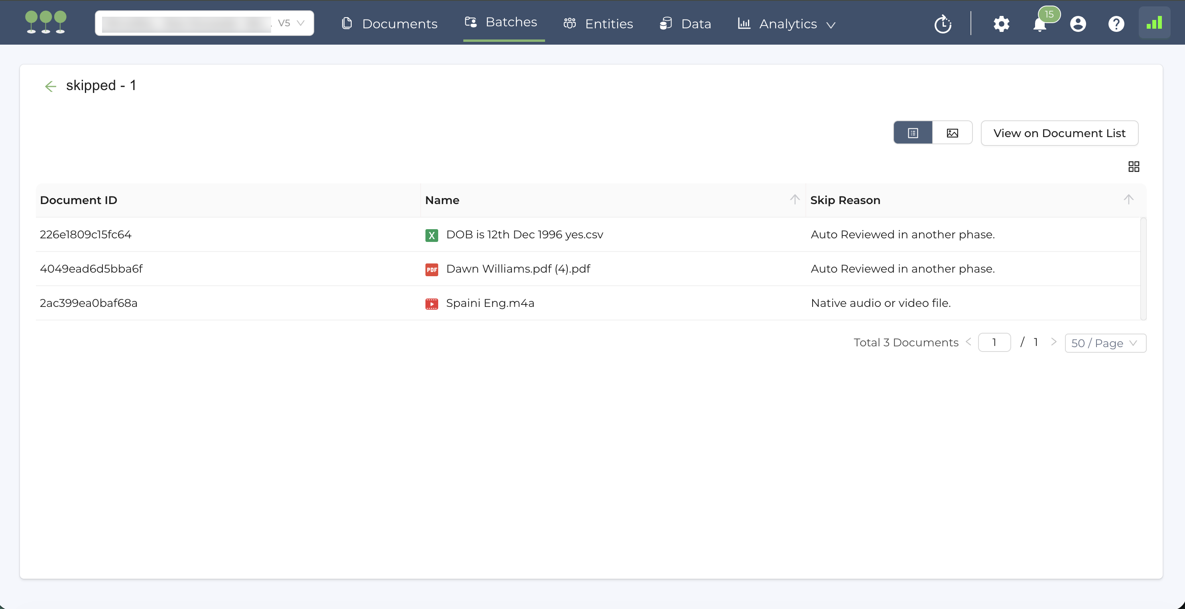This screenshot has height=609, width=1185.
Task: Click the back arrow beside skipped - 1
Action: [50, 86]
